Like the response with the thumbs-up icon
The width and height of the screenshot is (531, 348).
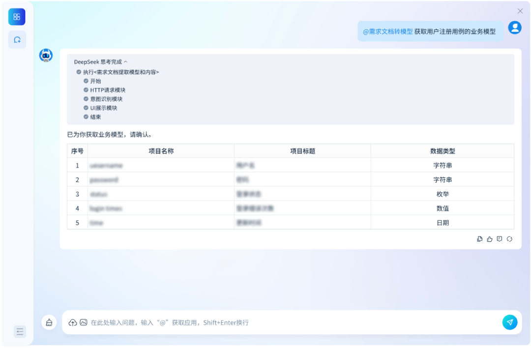[490, 239]
